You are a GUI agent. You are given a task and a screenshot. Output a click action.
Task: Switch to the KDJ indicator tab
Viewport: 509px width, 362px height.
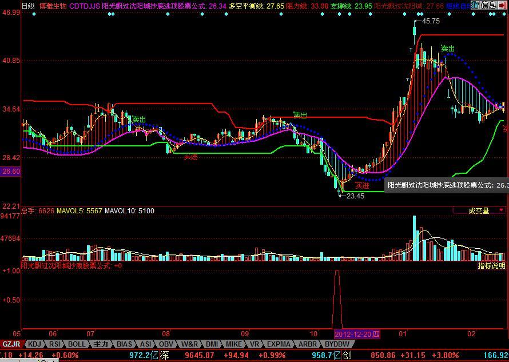coord(34,344)
